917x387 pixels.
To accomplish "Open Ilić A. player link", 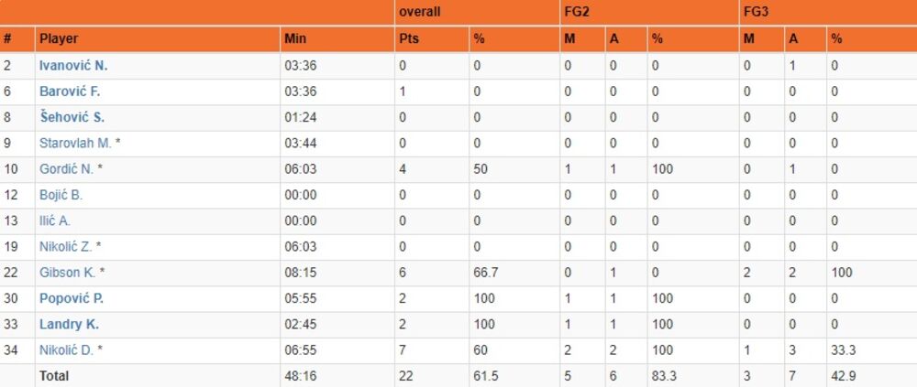I will 55,220.
